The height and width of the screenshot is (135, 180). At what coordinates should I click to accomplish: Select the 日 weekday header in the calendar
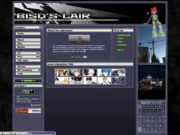[140, 106]
